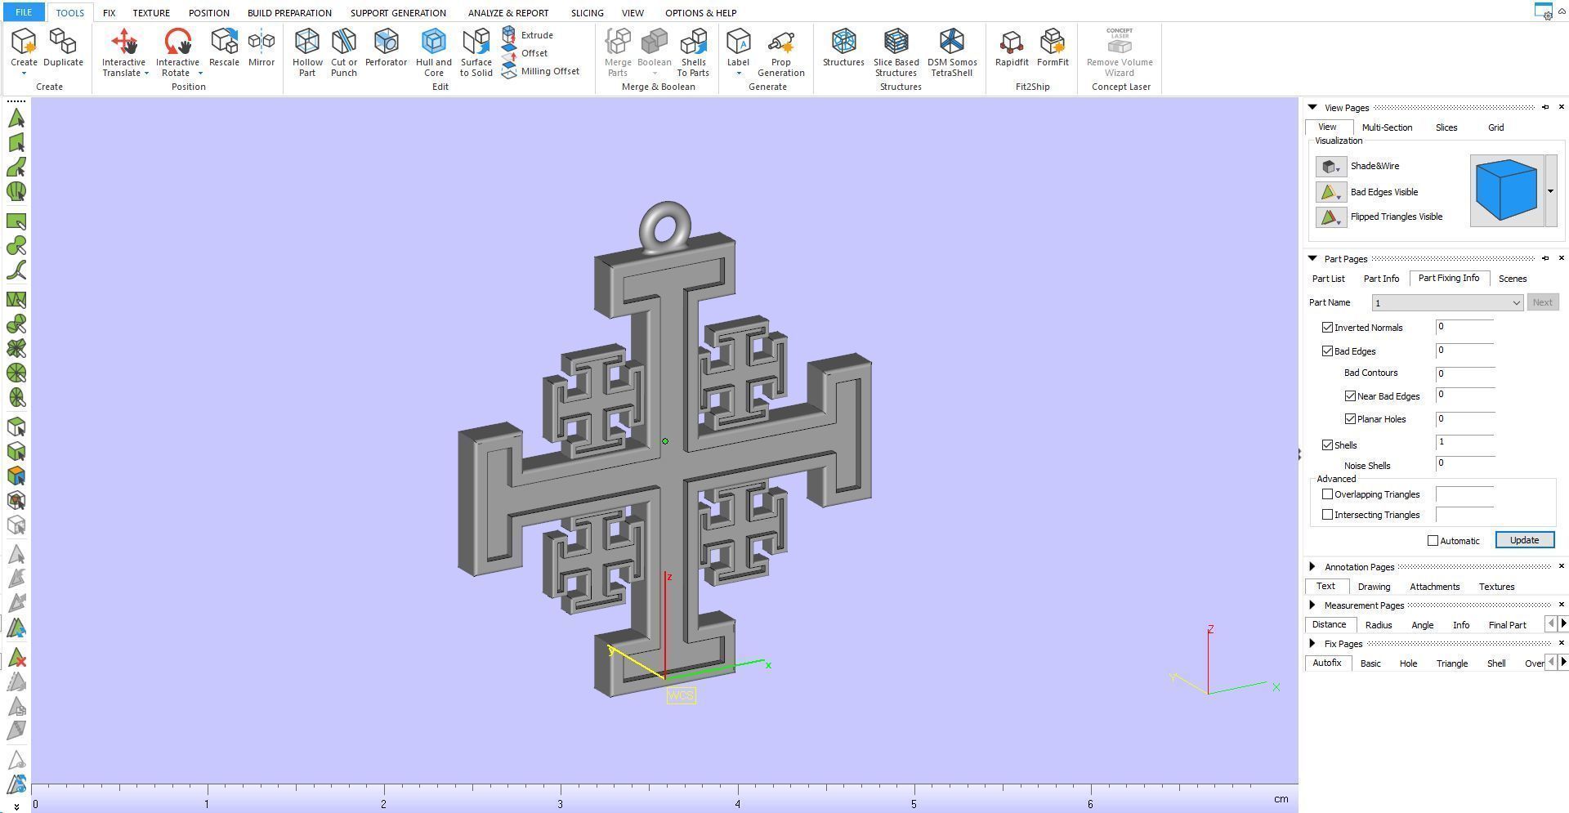This screenshot has width=1569, height=813.
Task: Open the Structures tool
Action: pos(843,47)
